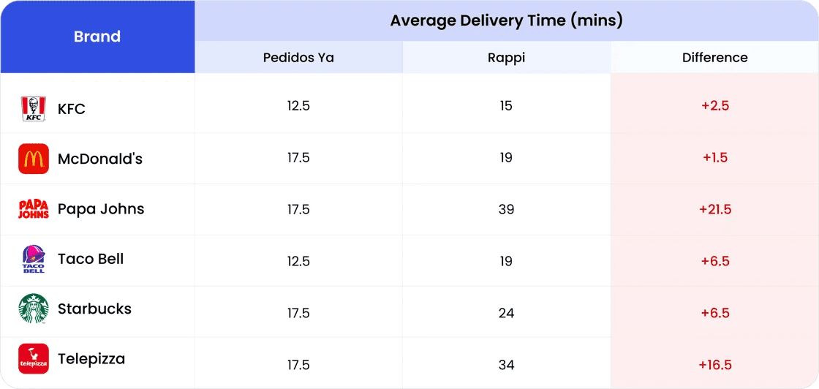Click the Difference column header
The width and height of the screenshot is (819, 389).
click(x=714, y=58)
